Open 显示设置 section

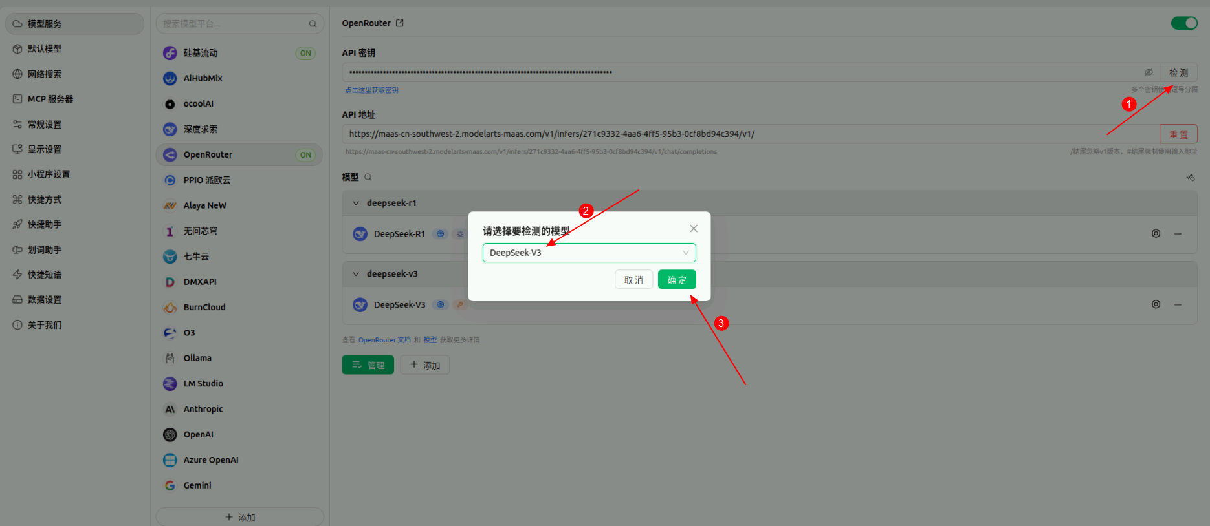[75, 149]
